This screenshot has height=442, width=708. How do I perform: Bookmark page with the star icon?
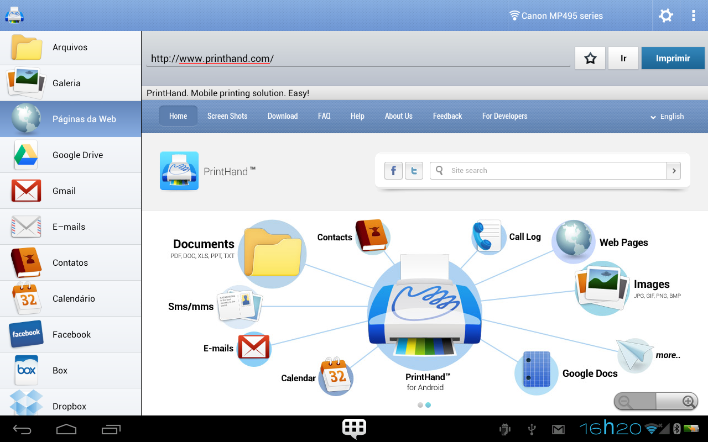pos(590,58)
